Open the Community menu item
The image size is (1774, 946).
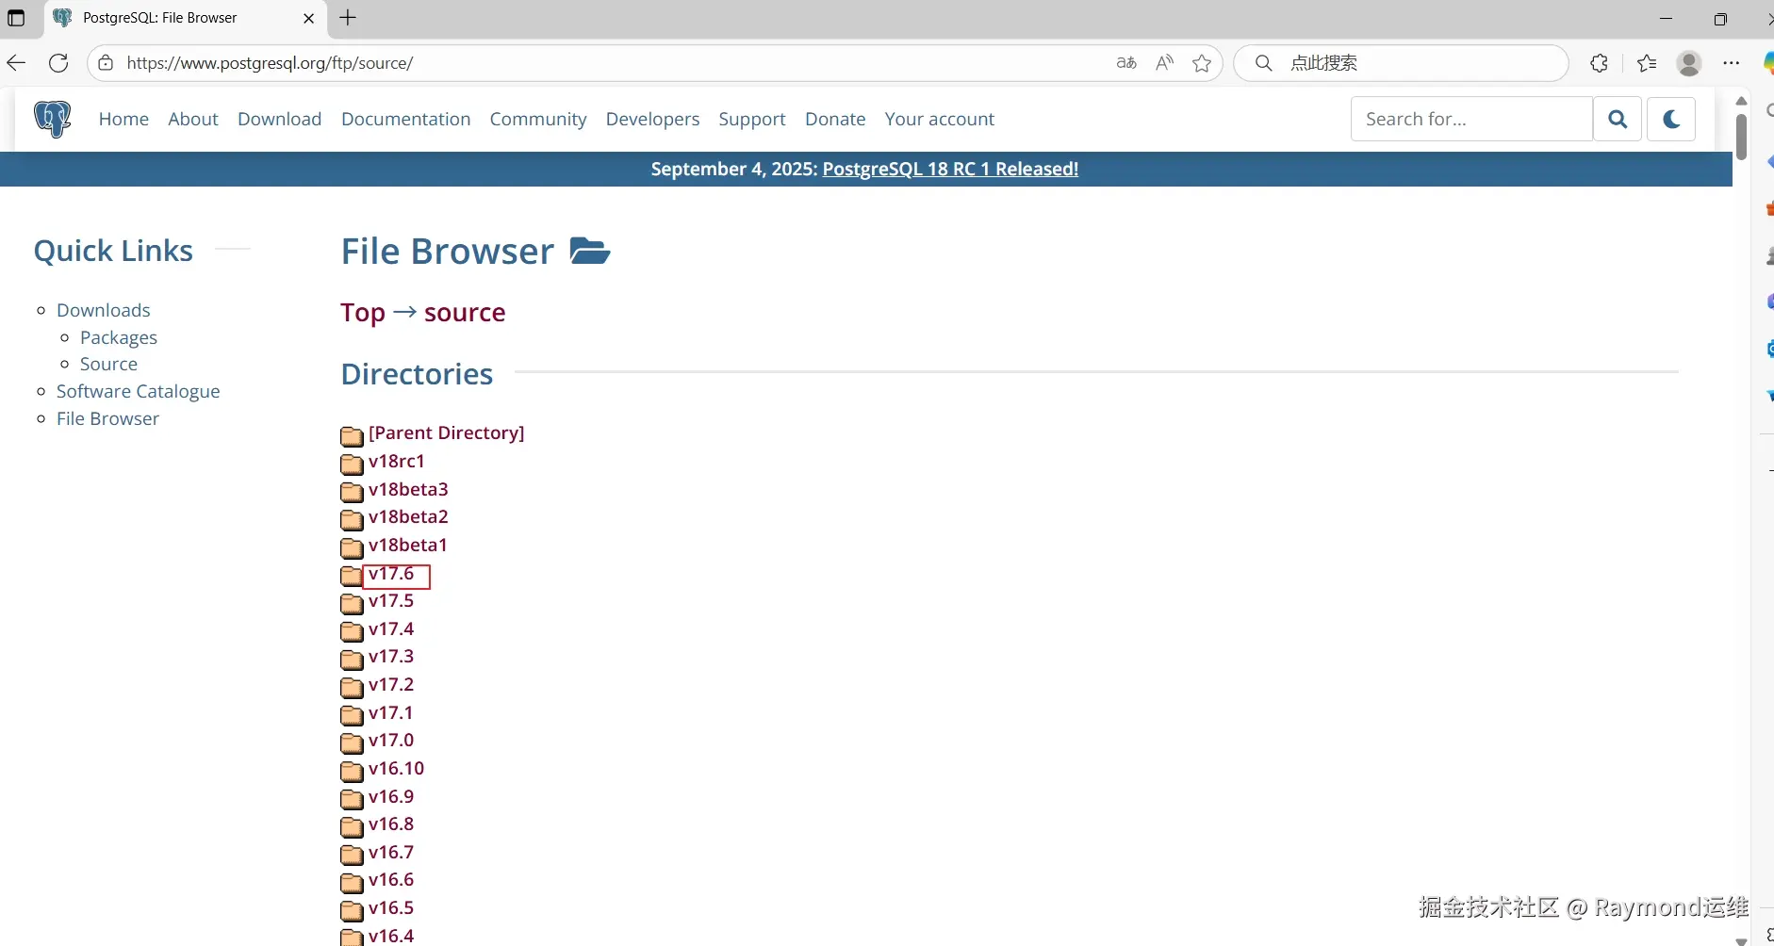point(538,119)
